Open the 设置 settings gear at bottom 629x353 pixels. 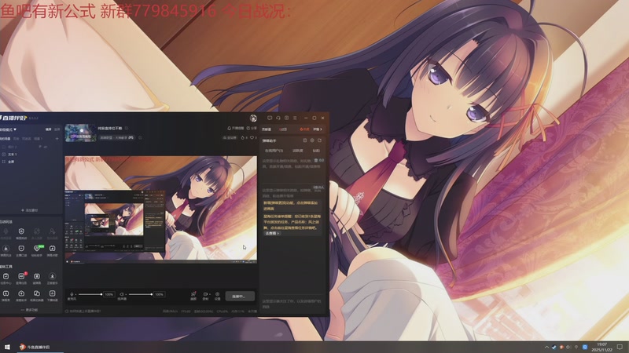coord(218,296)
